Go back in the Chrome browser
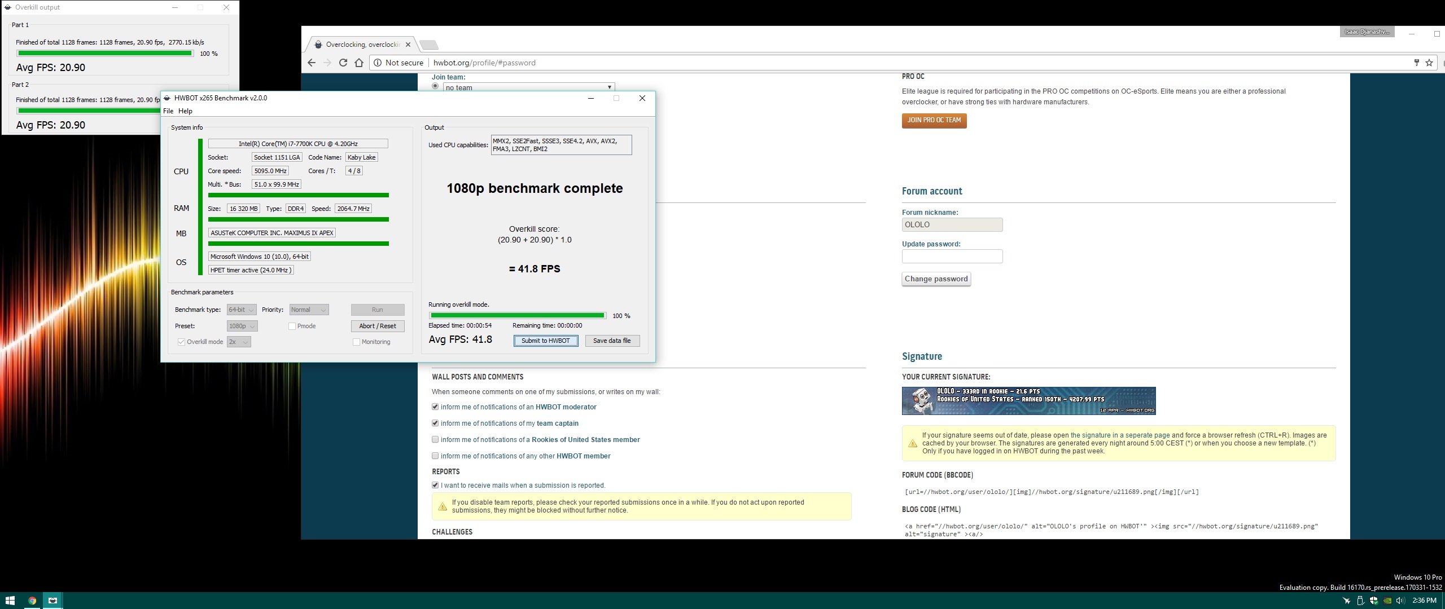The height and width of the screenshot is (609, 1445). [x=312, y=63]
